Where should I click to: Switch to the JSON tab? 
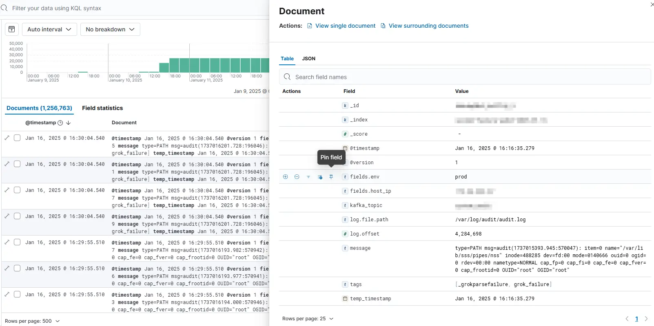(308, 59)
